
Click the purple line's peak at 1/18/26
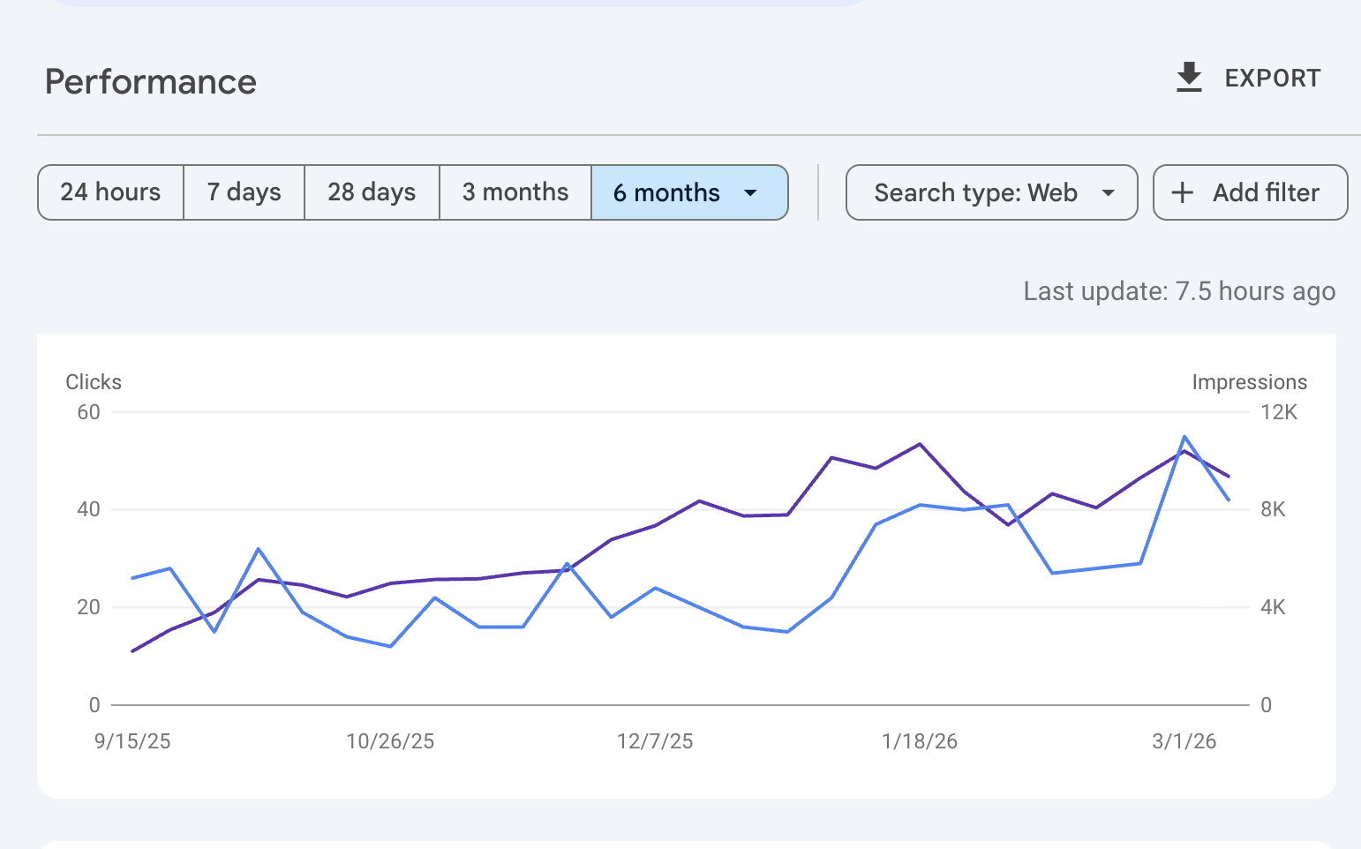pyautogui.click(x=920, y=444)
